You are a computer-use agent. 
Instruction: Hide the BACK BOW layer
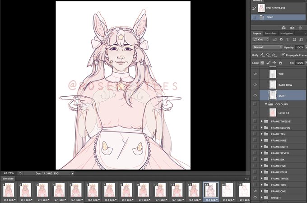pyautogui.click(x=255, y=85)
